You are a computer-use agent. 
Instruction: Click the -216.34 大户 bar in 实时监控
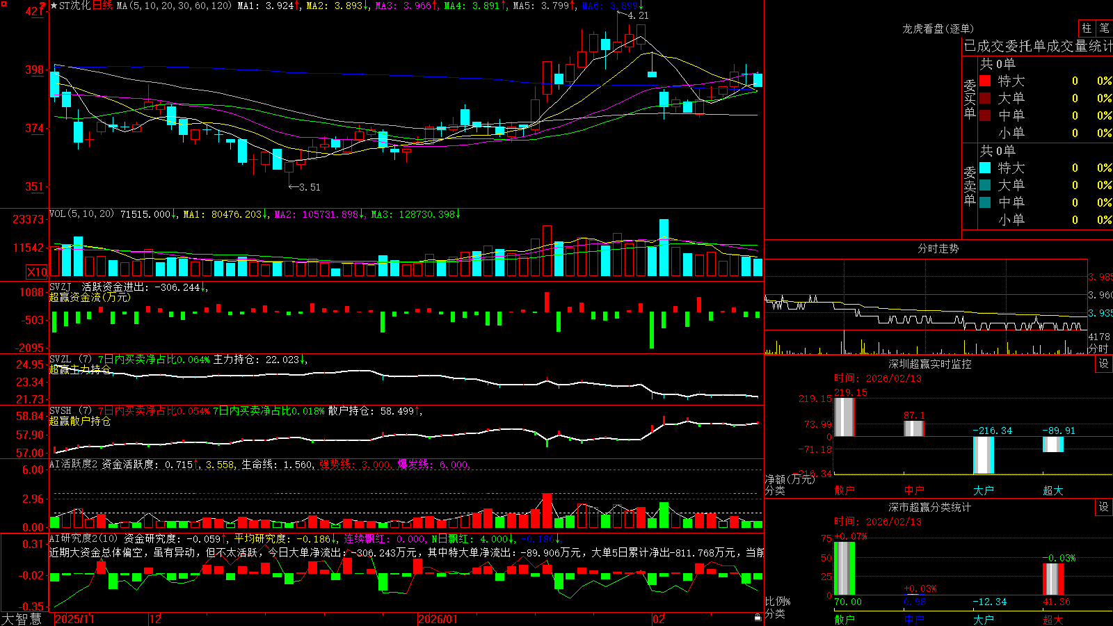pos(984,456)
